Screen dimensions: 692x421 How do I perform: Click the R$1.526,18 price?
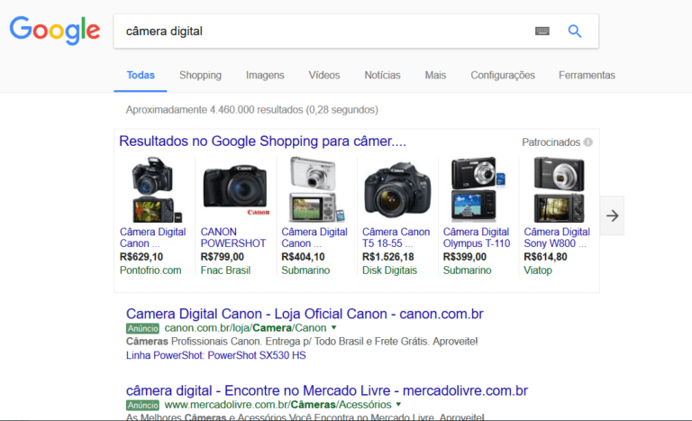(388, 257)
